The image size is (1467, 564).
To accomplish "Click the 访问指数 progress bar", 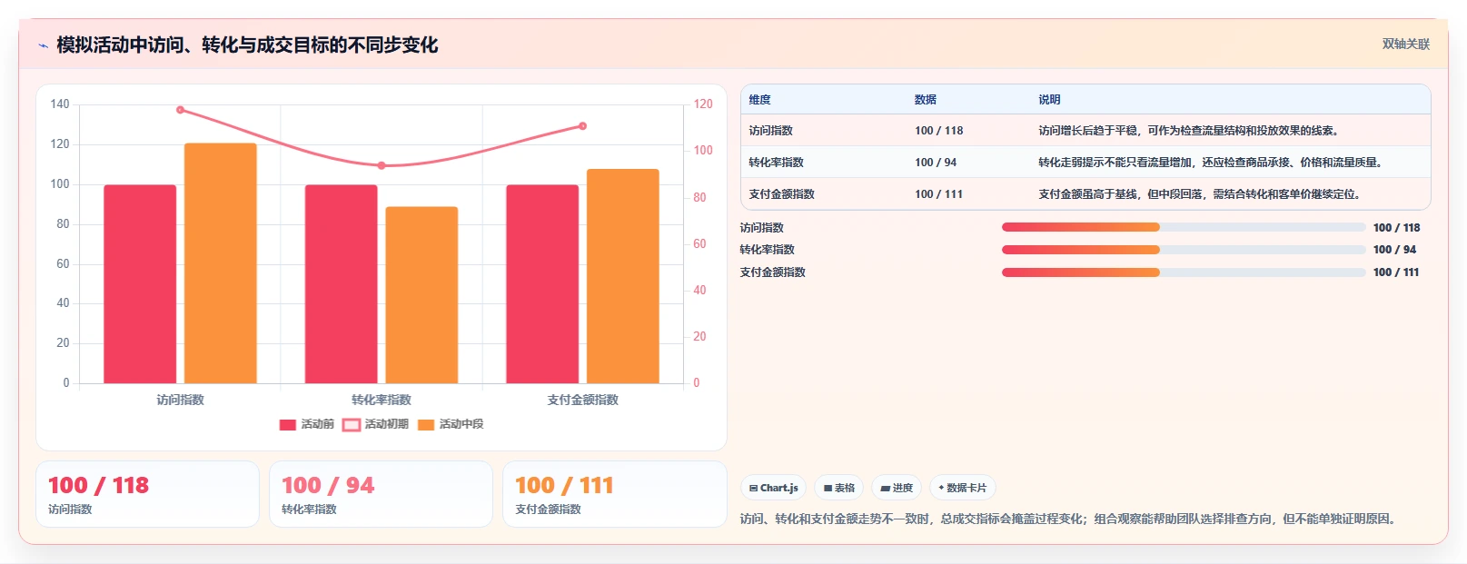I will (1184, 227).
